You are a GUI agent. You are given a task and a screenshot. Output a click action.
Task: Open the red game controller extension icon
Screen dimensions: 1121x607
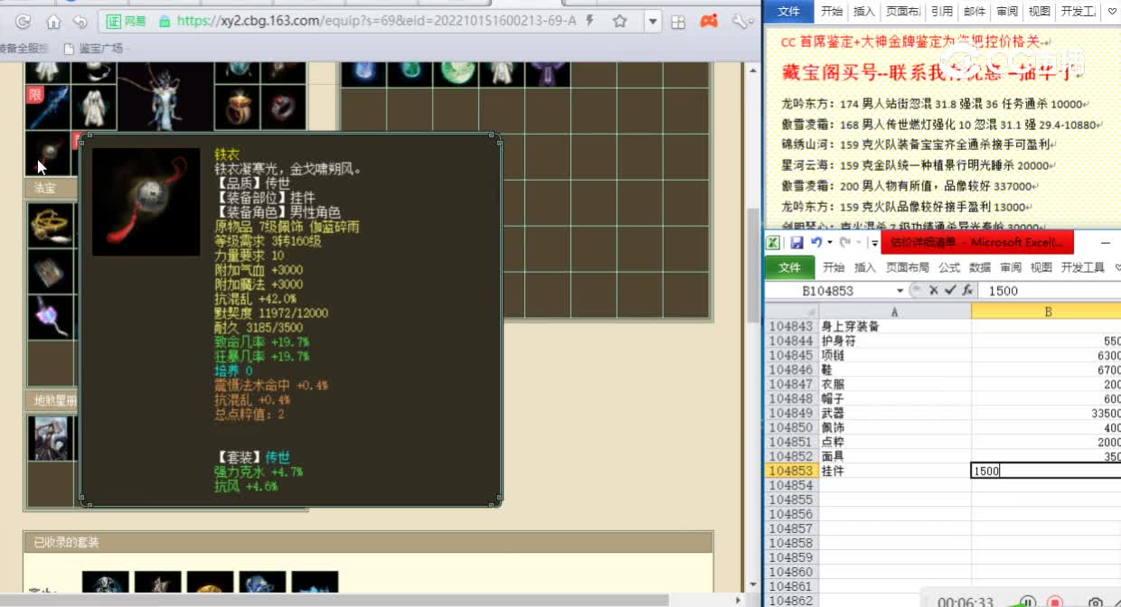coord(711,21)
